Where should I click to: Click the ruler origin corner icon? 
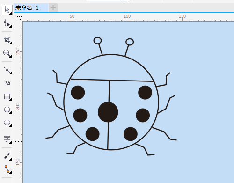coord(19,18)
